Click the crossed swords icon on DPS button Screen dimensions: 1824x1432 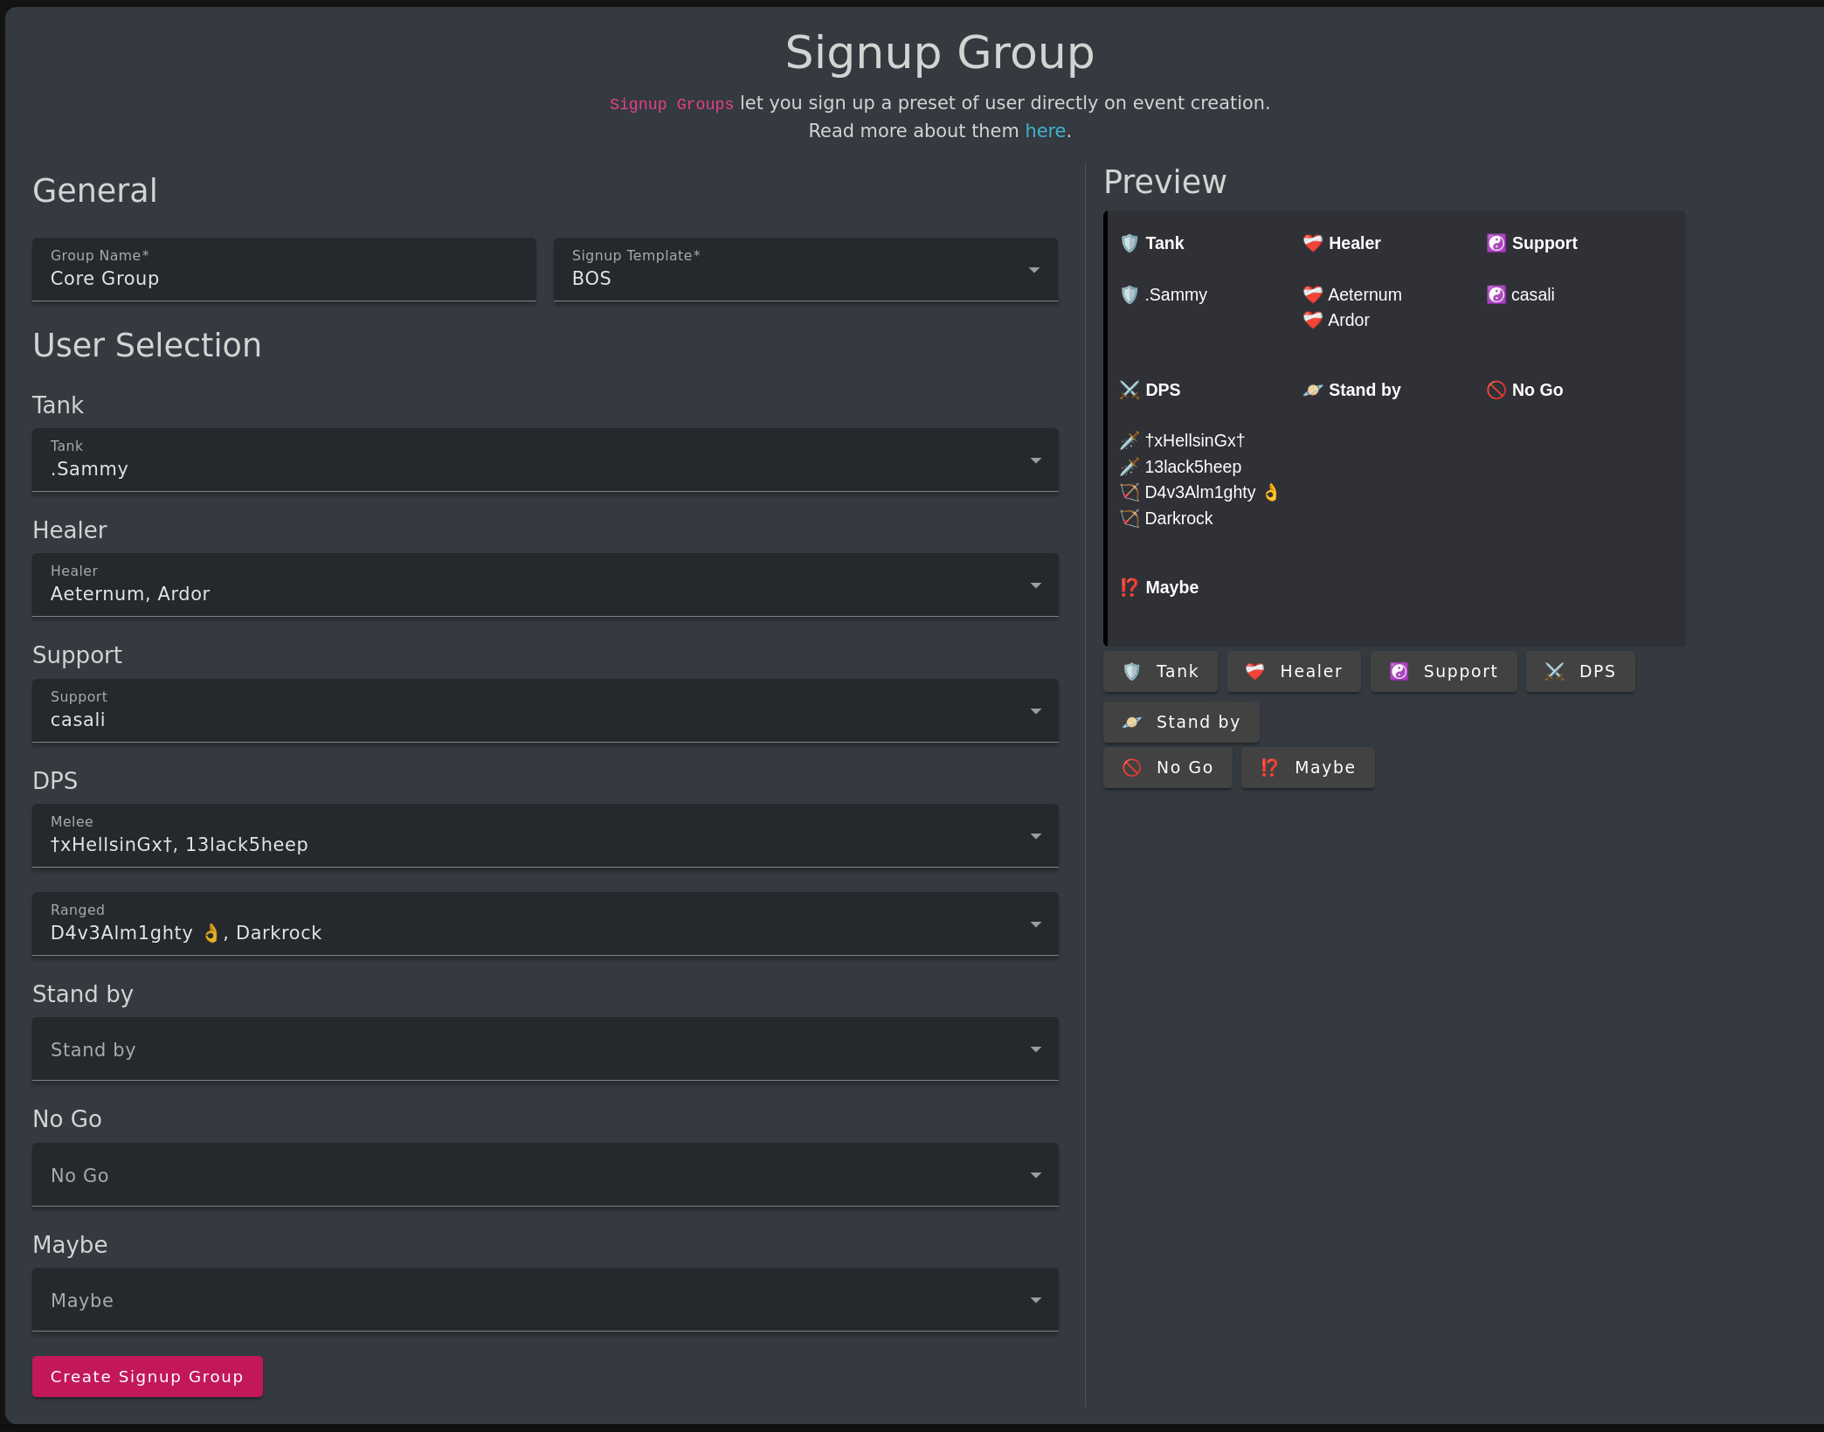pyautogui.click(x=1554, y=671)
